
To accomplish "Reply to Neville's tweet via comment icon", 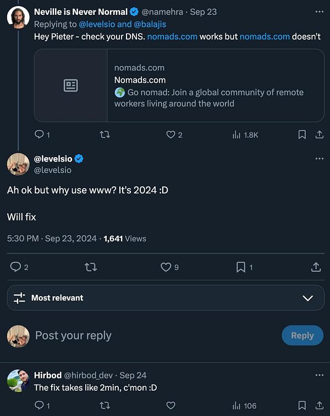I will pyautogui.click(x=39, y=135).
